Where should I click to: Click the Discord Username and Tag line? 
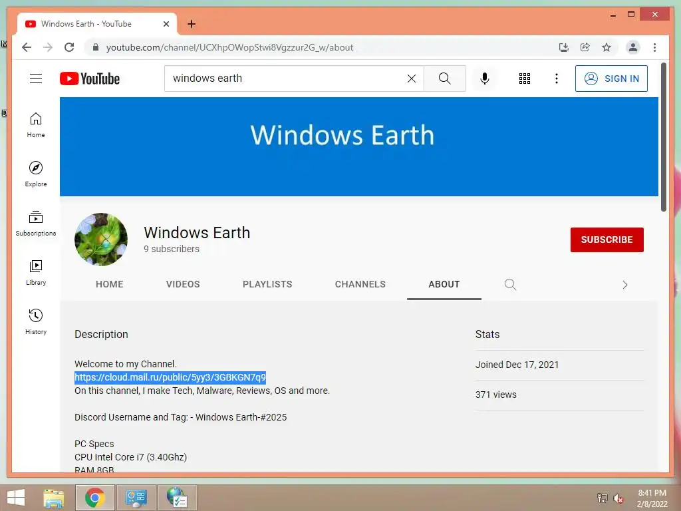coord(181,417)
